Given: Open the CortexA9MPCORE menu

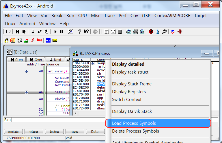Looking at the screenshot, I should point(172,16).
